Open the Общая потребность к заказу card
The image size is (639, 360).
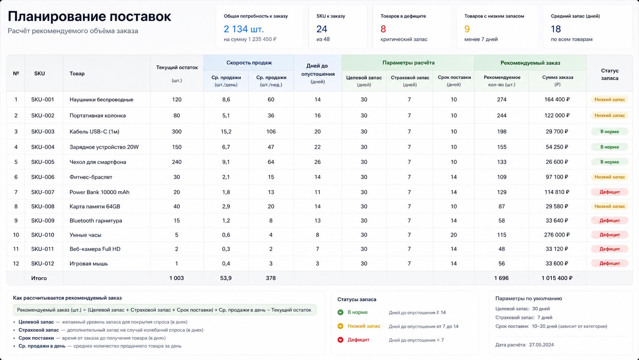point(259,27)
